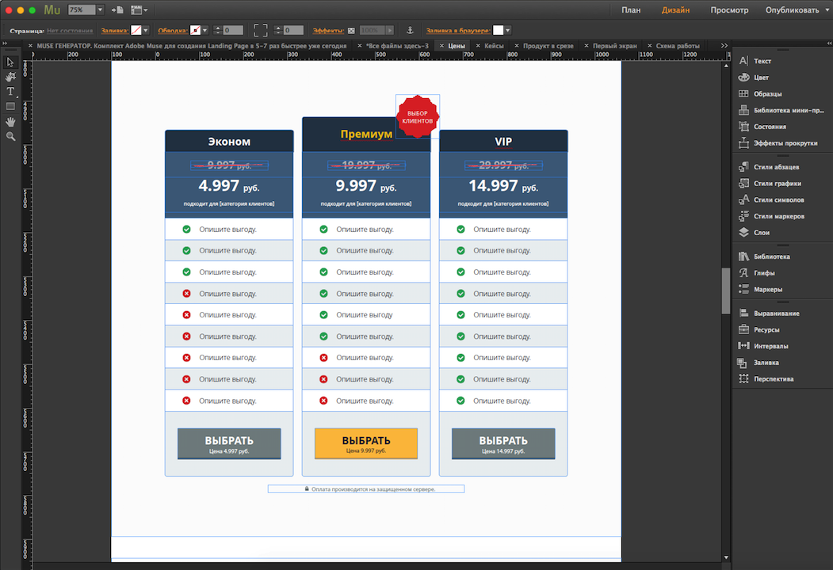The width and height of the screenshot is (833, 570).
Task: Click the Опубликовать publish button
Action: pos(792,10)
